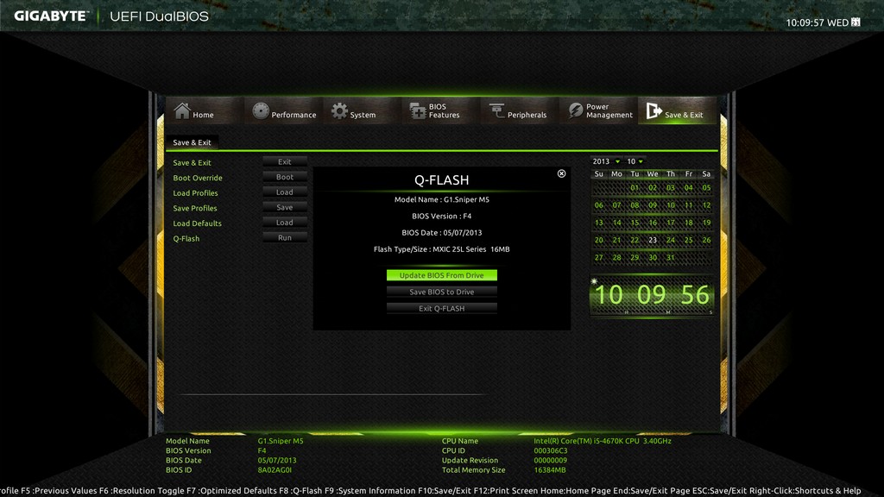
Task: Click the Run button for Q-Flash
Action: (x=285, y=238)
